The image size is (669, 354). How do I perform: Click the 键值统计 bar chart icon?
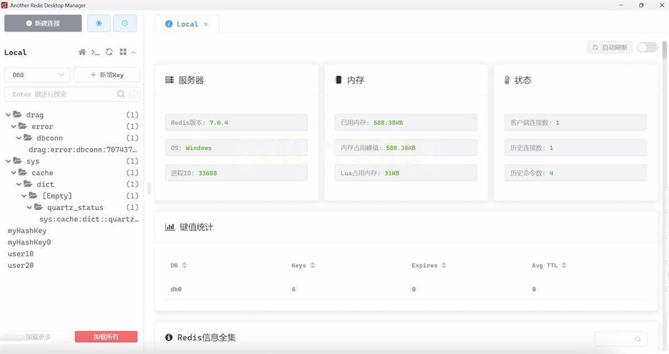[x=169, y=227]
